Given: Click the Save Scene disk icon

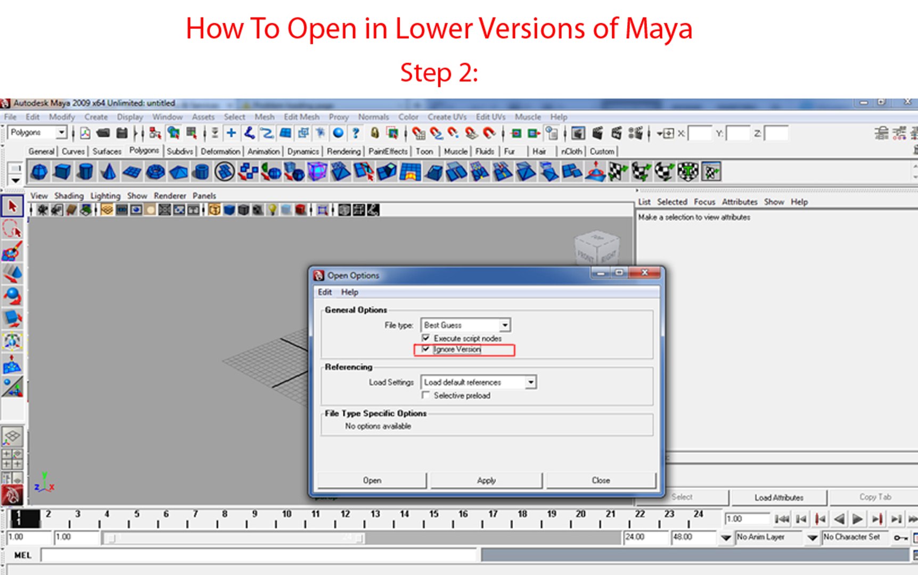Looking at the screenshot, I should pos(122,133).
